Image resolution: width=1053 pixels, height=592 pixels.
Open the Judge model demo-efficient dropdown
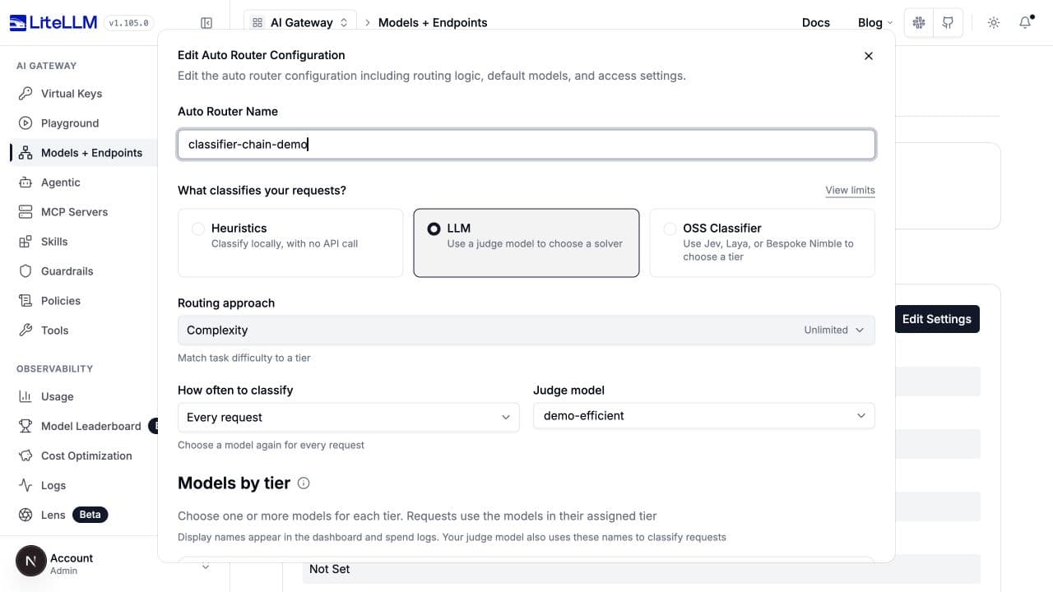click(x=704, y=416)
